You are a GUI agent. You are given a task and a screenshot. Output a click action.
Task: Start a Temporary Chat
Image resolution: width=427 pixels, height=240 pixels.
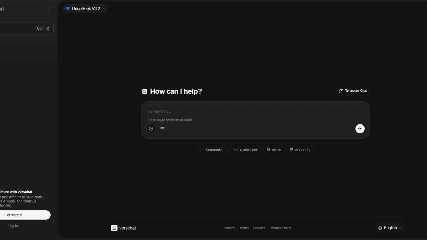click(x=353, y=91)
